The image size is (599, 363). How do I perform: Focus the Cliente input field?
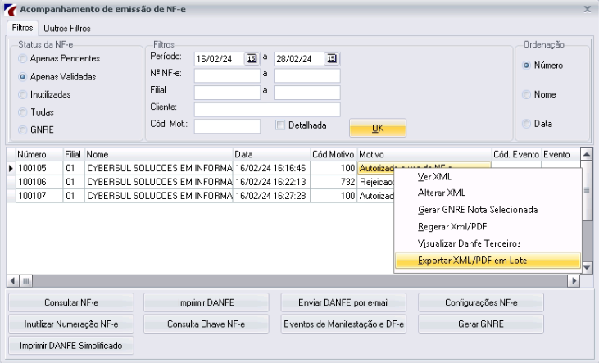[267, 109]
